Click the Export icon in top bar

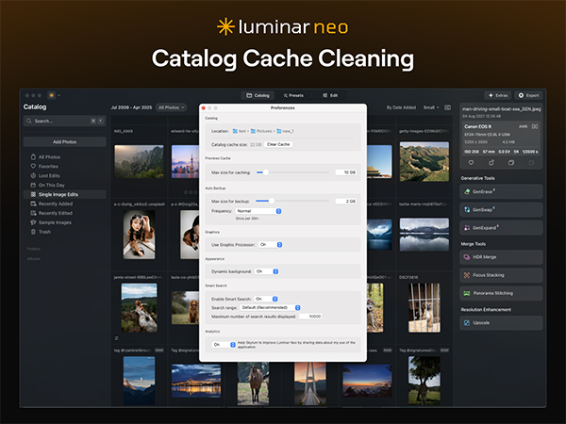(521, 95)
